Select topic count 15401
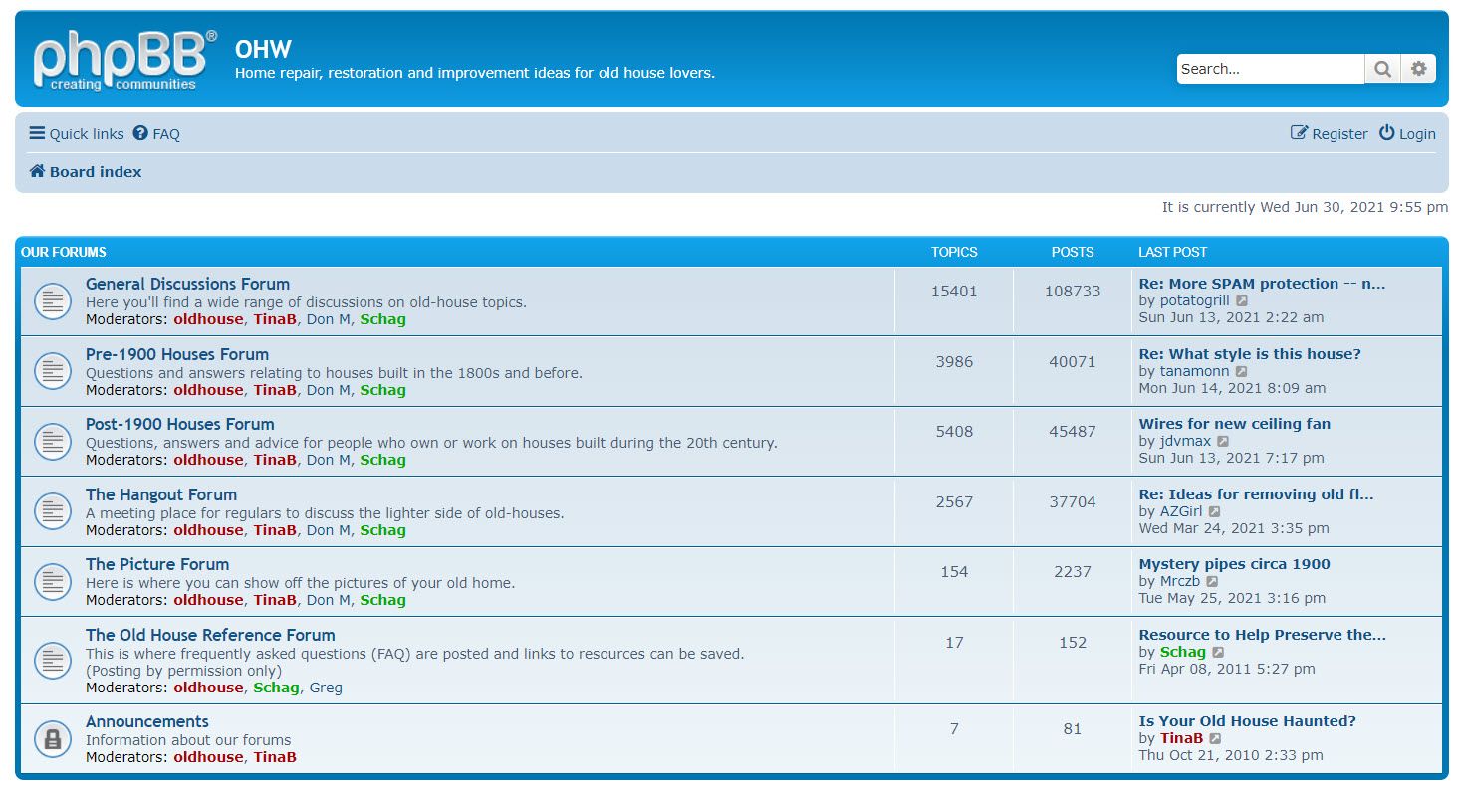The width and height of the screenshot is (1458, 787). [954, 292]
